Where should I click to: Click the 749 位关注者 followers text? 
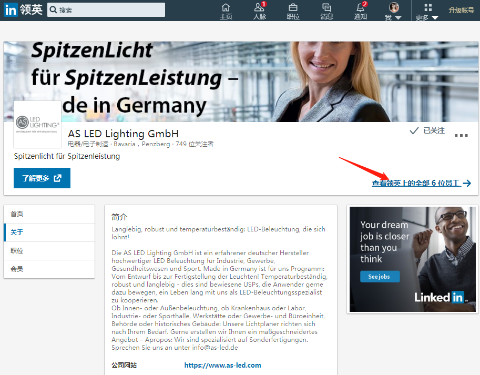coord(195,144)
